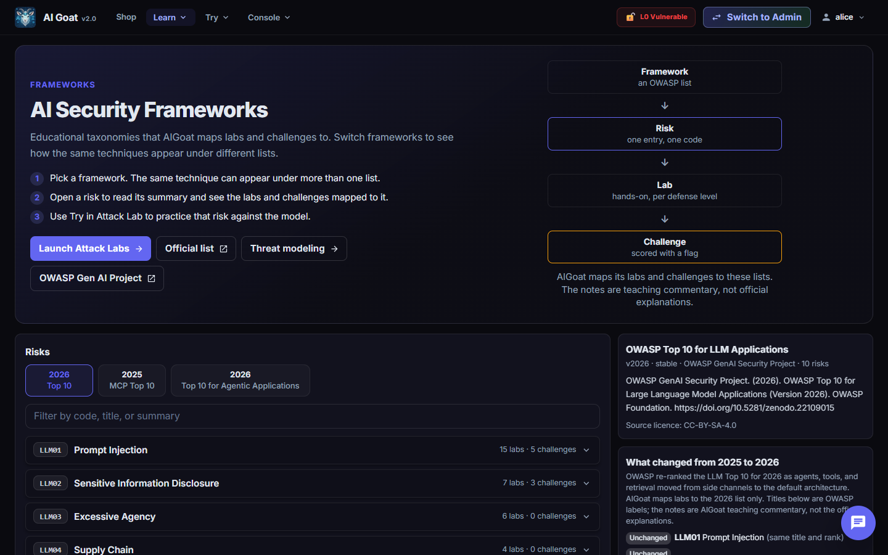Select the 2025 MCP Top 10 tab
The width and height of the screenshot is (888, 555).
coord(132,380)
